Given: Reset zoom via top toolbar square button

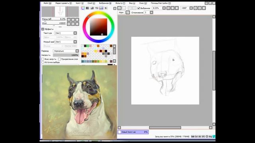Looking at the screenshot, I should tap(177, 8).
